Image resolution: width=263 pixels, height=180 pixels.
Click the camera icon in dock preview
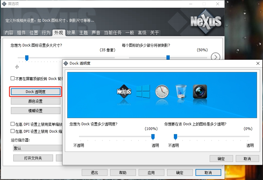pyautogui.click(x=200, y=91)
